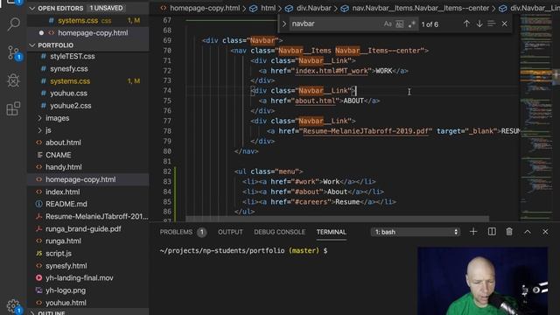Open styleTEST.css file

tap(72, 56)
